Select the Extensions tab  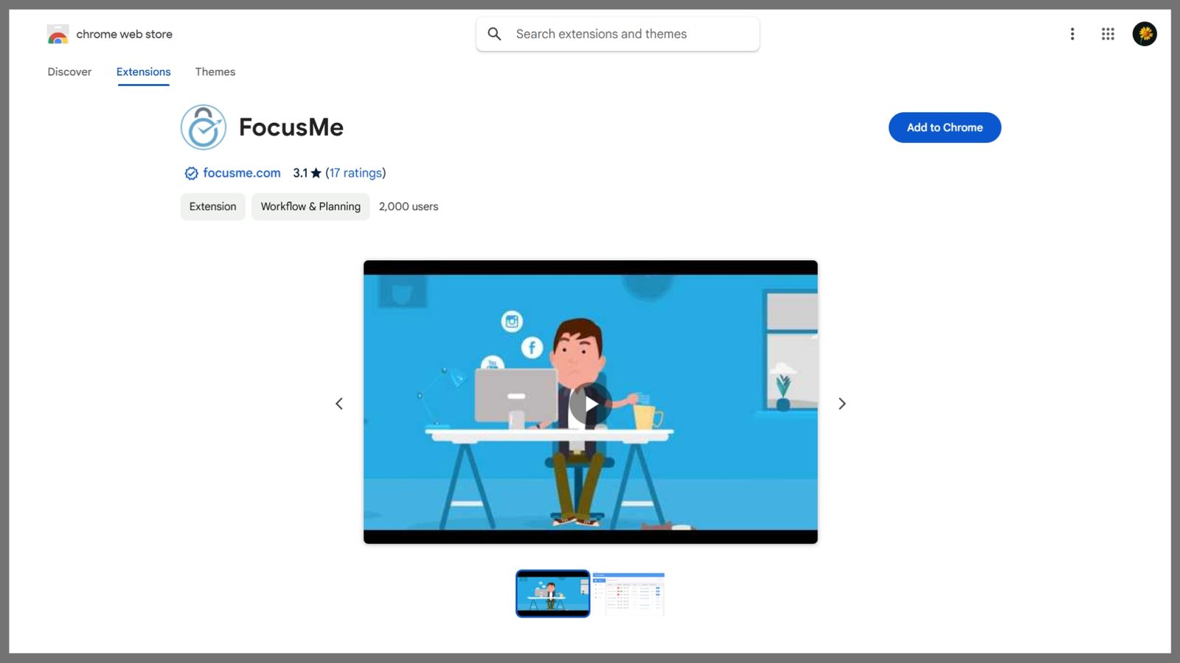coord(144,71)
